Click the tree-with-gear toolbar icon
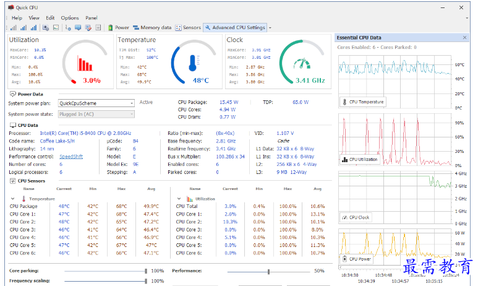 click(x=68, y=28)
